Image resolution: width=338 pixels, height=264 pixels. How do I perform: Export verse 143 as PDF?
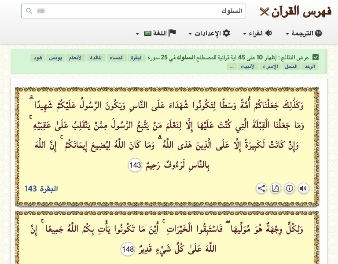coord(275,189)
